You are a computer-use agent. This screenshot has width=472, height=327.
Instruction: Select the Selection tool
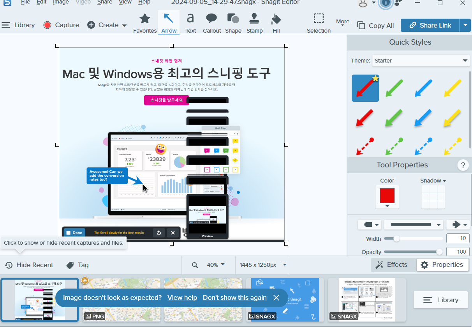(319, 23)
